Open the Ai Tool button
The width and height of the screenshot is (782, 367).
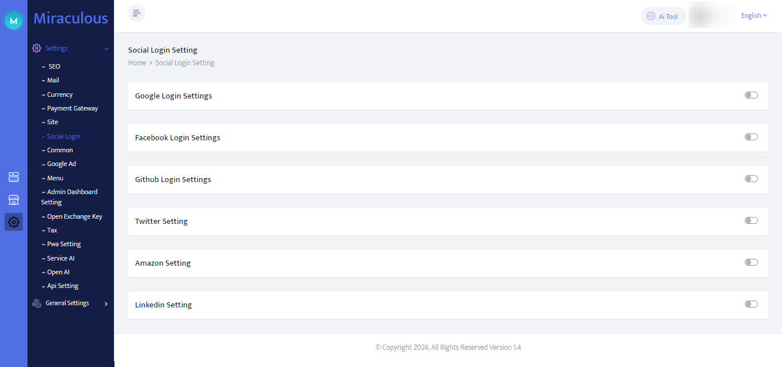pos(663,16)
